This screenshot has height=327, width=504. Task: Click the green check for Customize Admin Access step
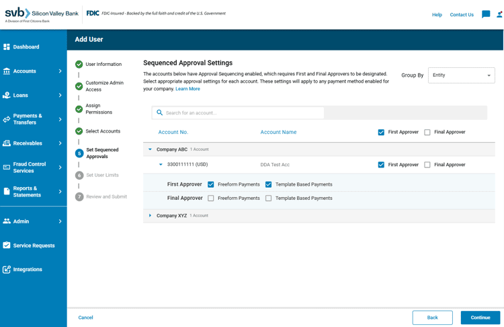tap(79, 86)
